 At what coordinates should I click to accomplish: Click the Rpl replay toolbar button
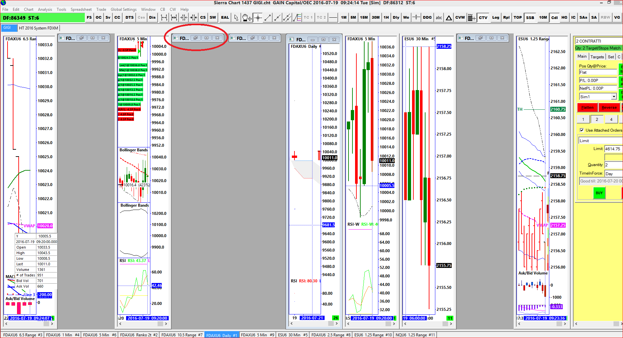point(506,18)
